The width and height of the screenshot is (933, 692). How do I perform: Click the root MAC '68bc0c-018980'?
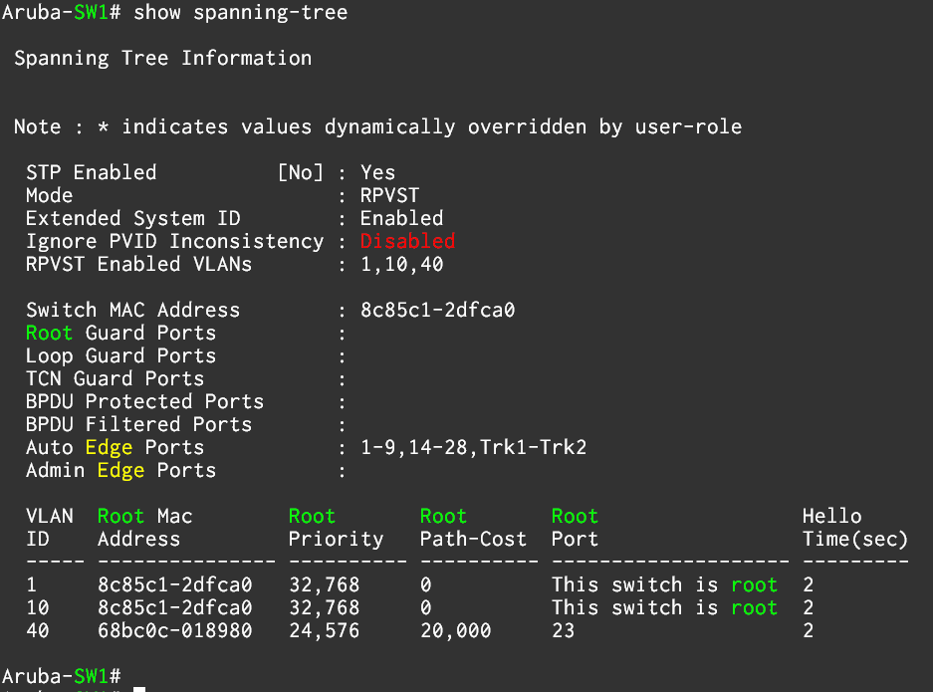[x=175, y=630]
